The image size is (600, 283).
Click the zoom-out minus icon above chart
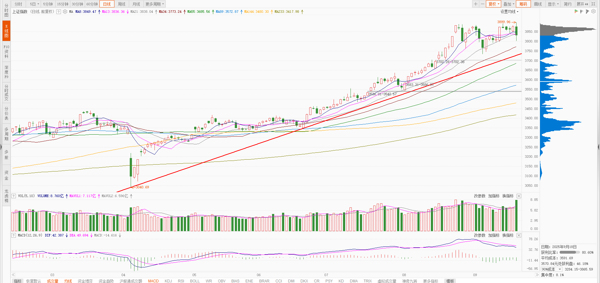click(482, 4)
